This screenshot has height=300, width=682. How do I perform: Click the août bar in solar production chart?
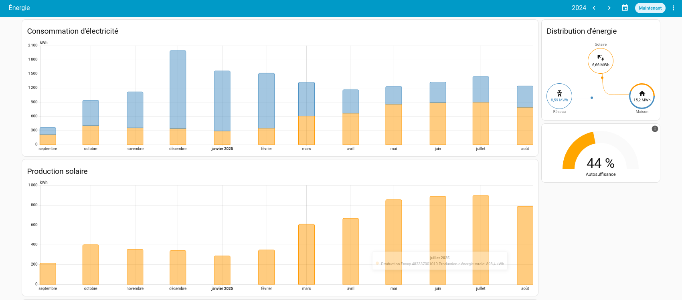[525, 244]
